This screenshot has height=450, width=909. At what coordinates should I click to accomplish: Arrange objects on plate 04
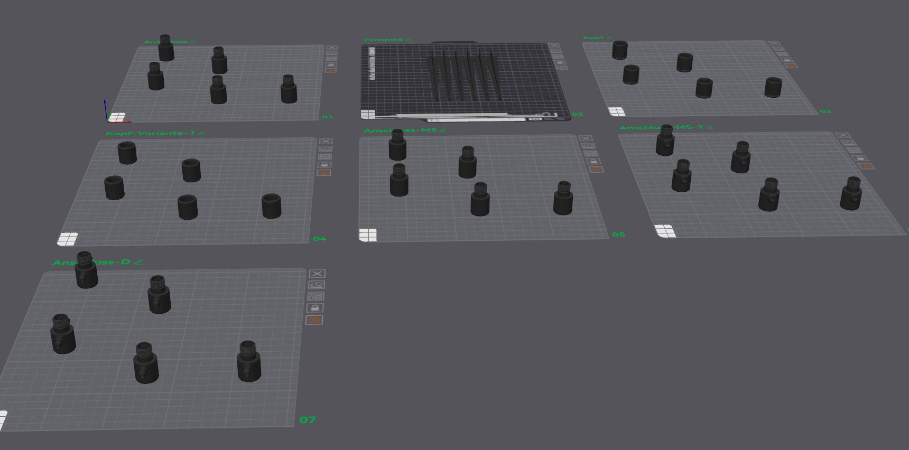[x=324, y=157]
